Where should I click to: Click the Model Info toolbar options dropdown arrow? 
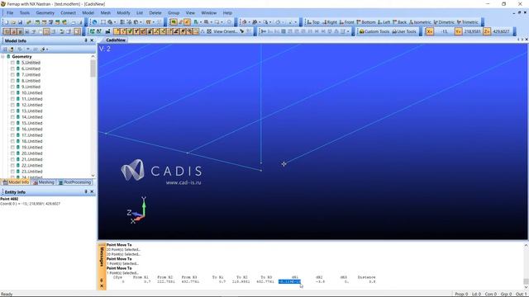(x=47, y=49)
